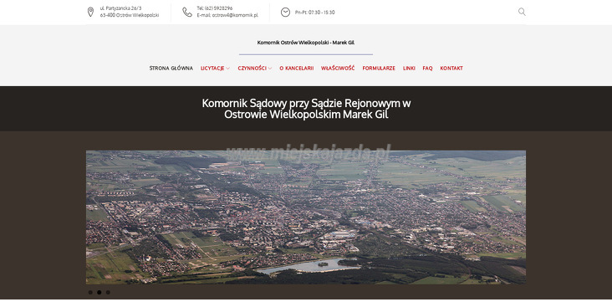The image size is (612, 307).
Task: Open the Linki page
Action: [x=409, y=68]
